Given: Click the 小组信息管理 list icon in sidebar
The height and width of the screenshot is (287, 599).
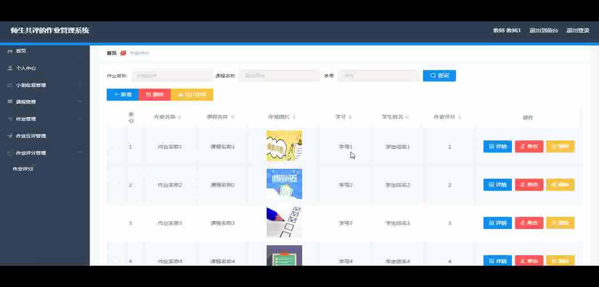Looking at the screenshot, I should tap(10, 85).
